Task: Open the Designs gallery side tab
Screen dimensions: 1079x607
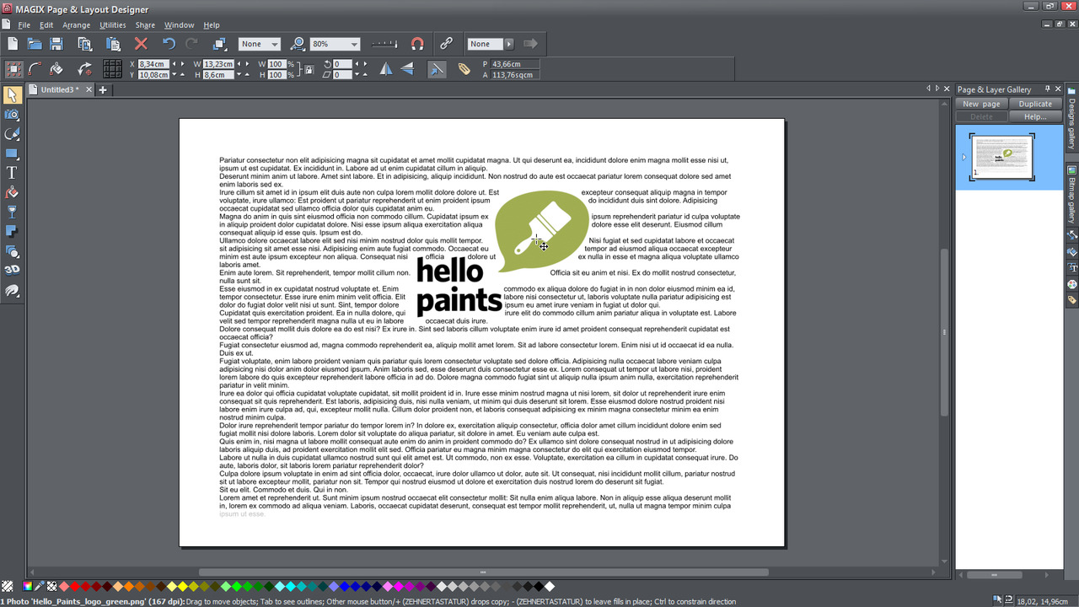Action: [x=1071, y=118]
